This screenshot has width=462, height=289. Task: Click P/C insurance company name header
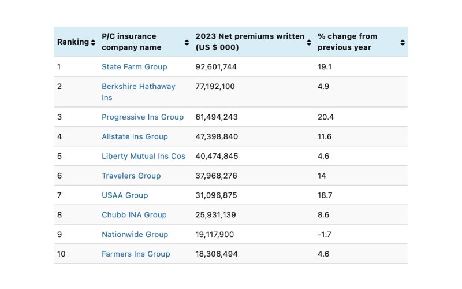point(132,42)
